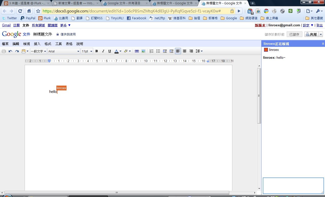The width and height of the screenshot is (325, 197).
Task: Open the 插入 (Insert) menu
Action: (x=37, y=44)
